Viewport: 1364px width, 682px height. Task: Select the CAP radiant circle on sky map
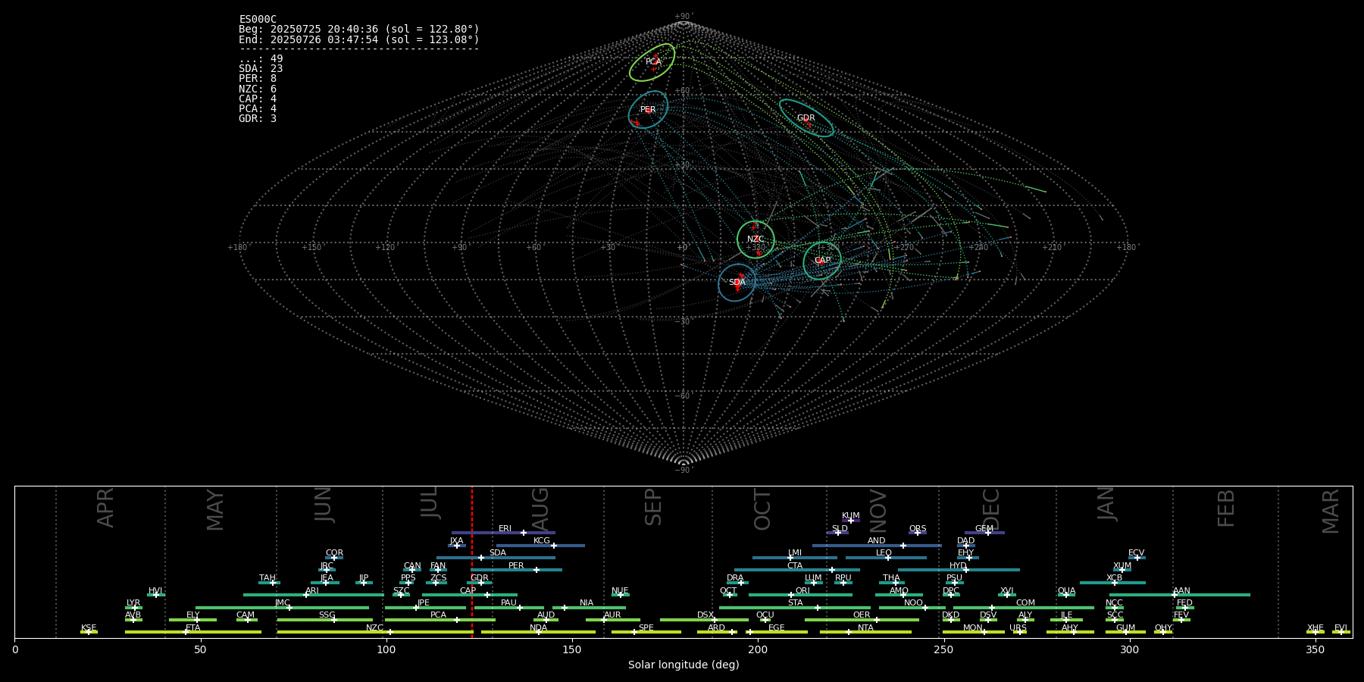[822, 261]
